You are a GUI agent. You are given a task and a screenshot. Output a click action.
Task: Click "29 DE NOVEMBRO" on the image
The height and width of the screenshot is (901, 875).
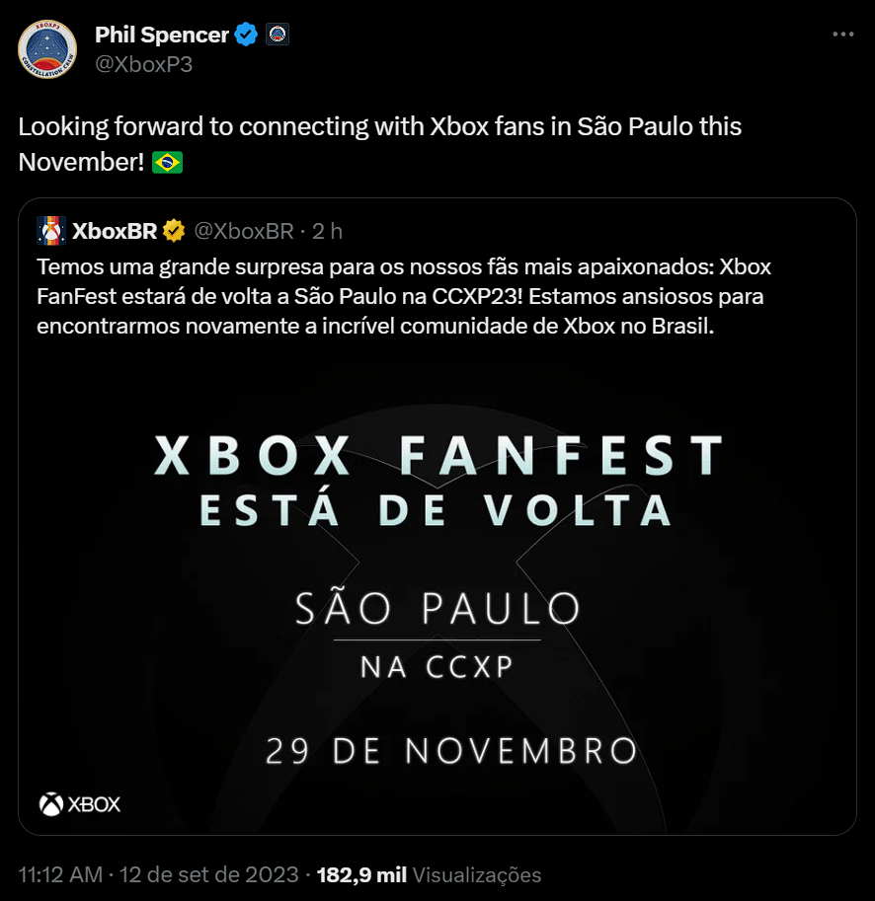[x=450, y=751]
